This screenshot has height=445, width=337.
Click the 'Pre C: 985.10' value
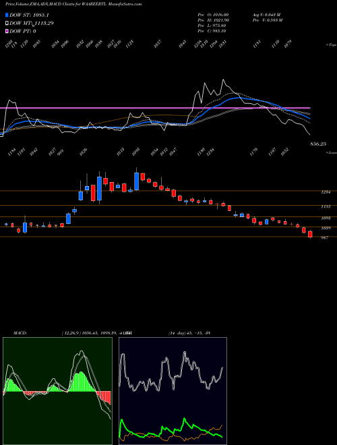coord(212,31)
